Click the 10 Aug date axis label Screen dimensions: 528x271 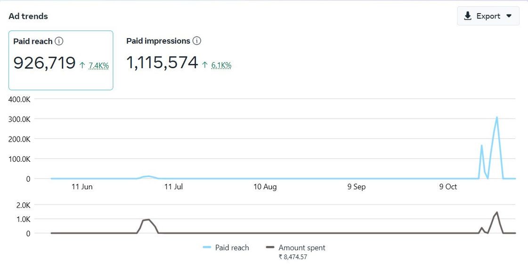tap(265, 187)
